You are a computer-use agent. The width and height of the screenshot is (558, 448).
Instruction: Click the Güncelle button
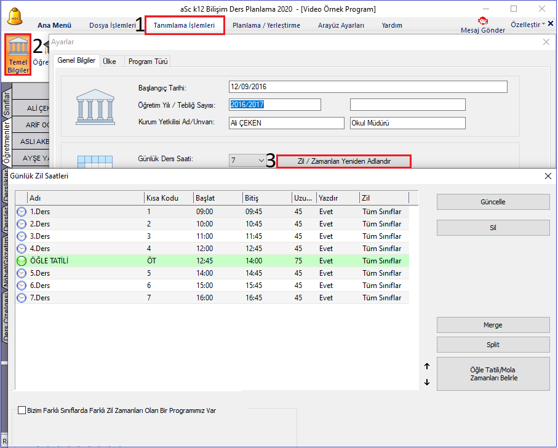pos(493,202)
